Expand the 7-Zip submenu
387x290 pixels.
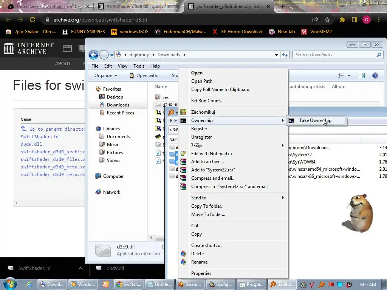coord(283,145)
